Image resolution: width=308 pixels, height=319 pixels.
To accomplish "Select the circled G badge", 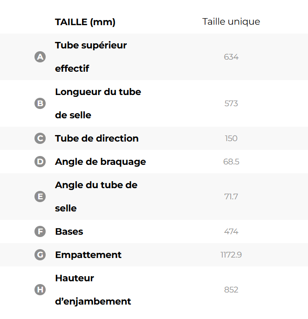I will click(40, 255).
